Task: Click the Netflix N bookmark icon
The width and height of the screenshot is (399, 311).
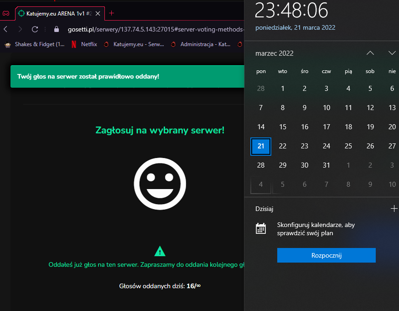Action: [x=74, y=44]
